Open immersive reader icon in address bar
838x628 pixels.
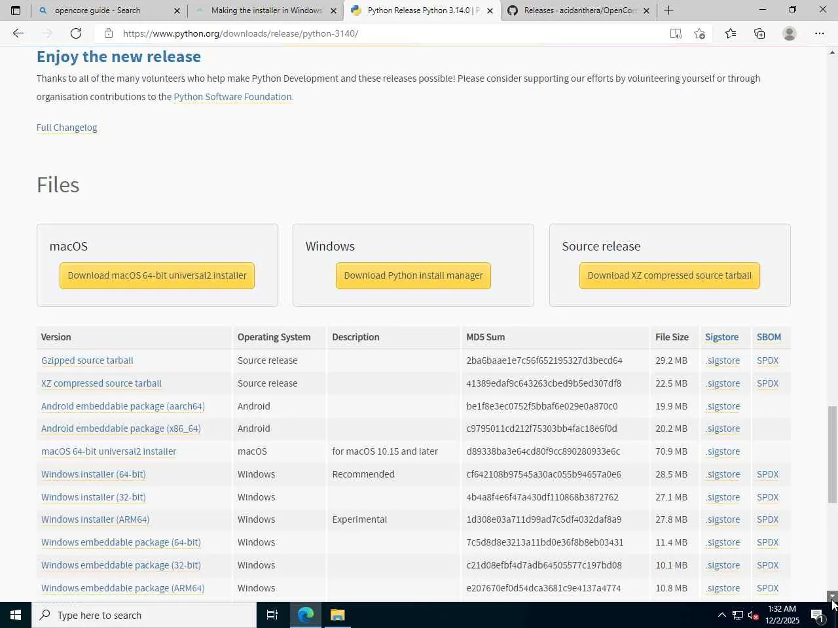point(676,33)
